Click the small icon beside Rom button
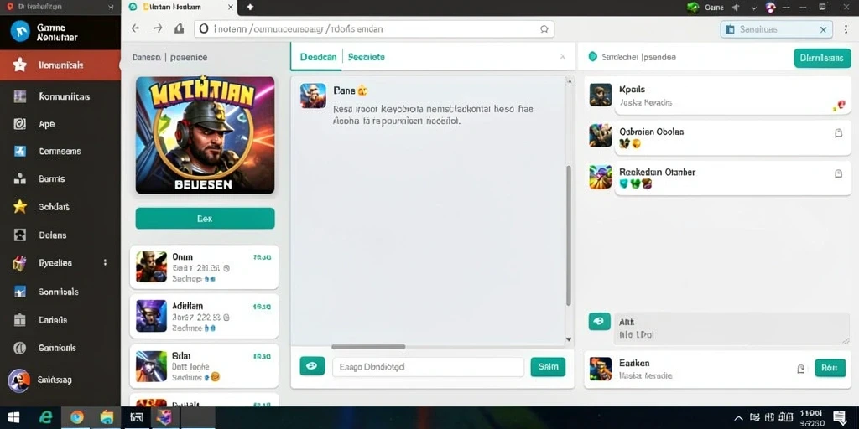Viewport: 859px width, 429px height. pyautogui.click(x=801, y=369)
